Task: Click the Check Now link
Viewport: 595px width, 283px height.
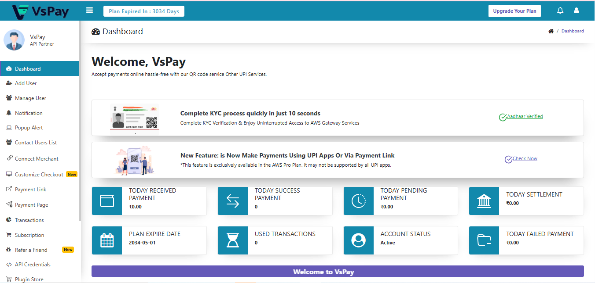Action: coord(525,159)
